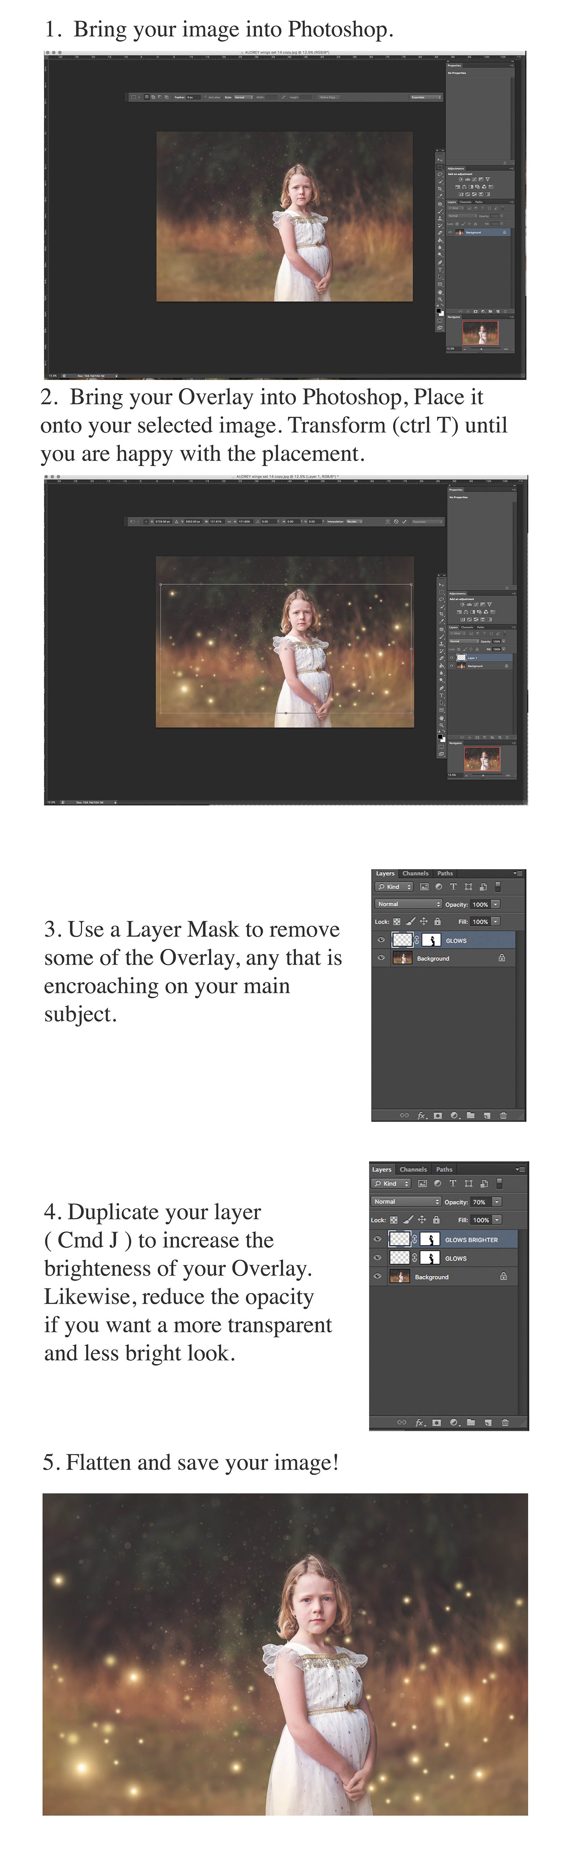Switch to Paths tab in step 4 panel
Viewport: 565px width, 1852px height.
(444, 1169)
